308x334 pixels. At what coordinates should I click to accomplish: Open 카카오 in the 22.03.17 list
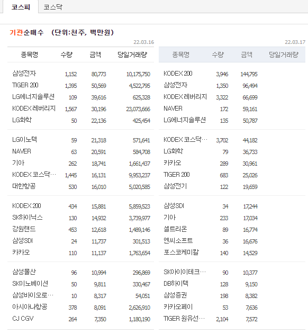tap(173, 163)
